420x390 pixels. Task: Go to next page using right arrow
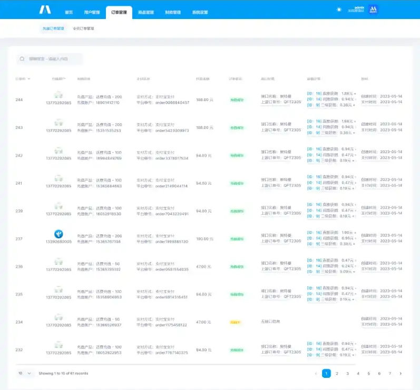click(401, 373)
